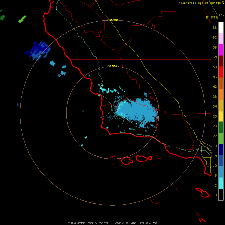The height and width of the screenshot is (225, 225).
Task: Click the cyan legend swatch
Action: pos(221,183)
